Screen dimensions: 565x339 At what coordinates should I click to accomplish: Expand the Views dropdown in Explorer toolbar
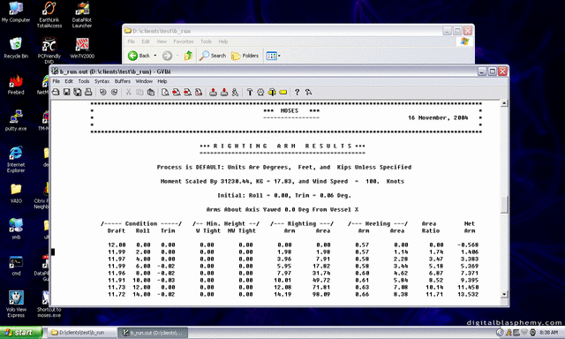[x=279, y=56]
